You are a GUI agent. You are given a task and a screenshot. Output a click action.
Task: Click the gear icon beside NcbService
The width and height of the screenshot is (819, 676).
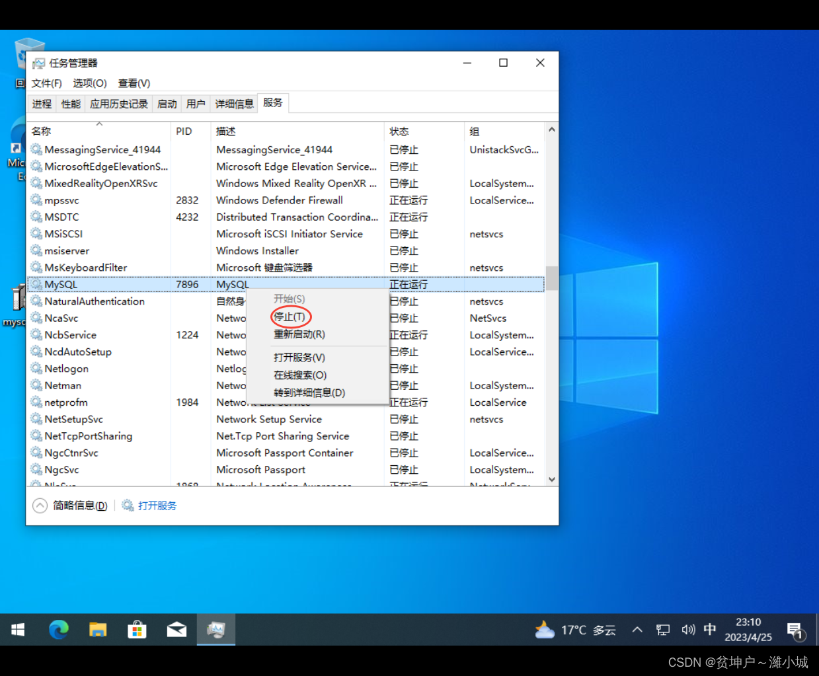[36, 335]
